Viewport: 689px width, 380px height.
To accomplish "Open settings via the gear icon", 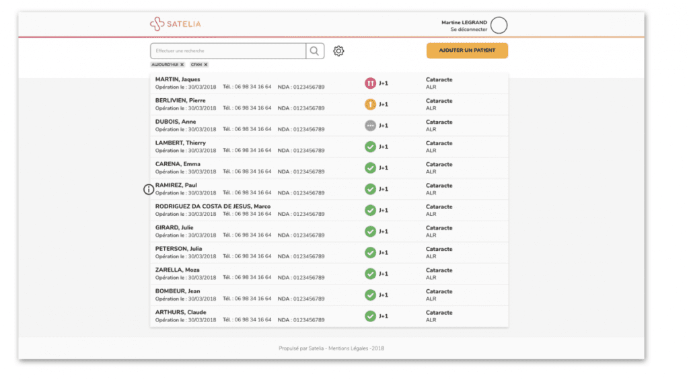I will point(339,51).
